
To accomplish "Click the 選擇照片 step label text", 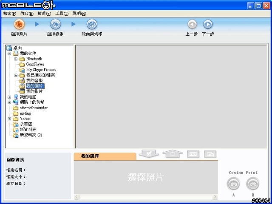I will point(19,34).
